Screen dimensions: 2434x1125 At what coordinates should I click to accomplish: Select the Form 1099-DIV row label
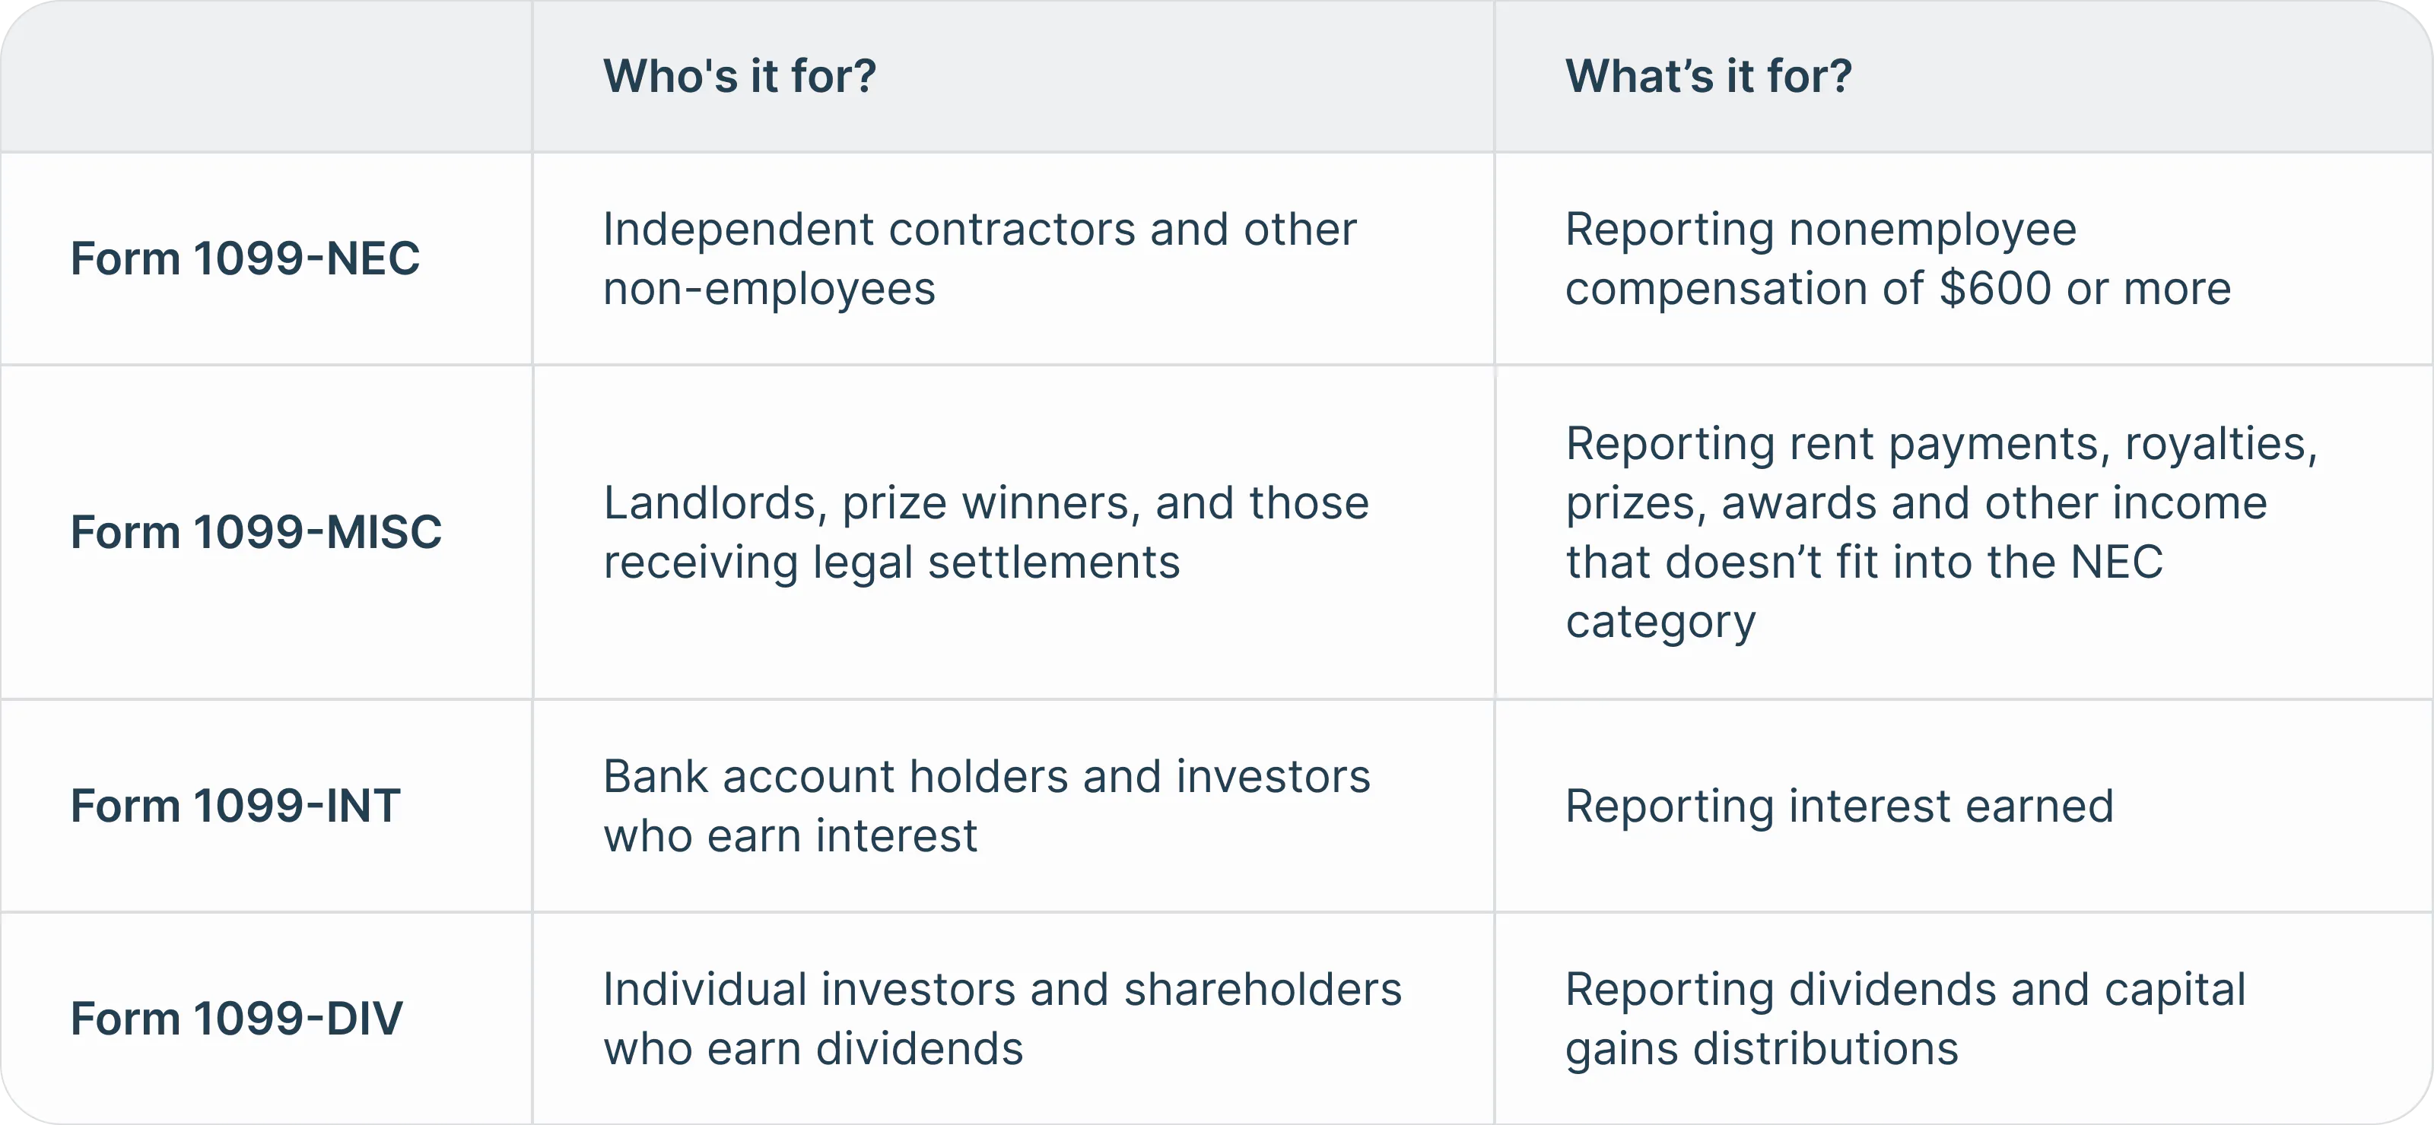click(x=237, y=1019)
